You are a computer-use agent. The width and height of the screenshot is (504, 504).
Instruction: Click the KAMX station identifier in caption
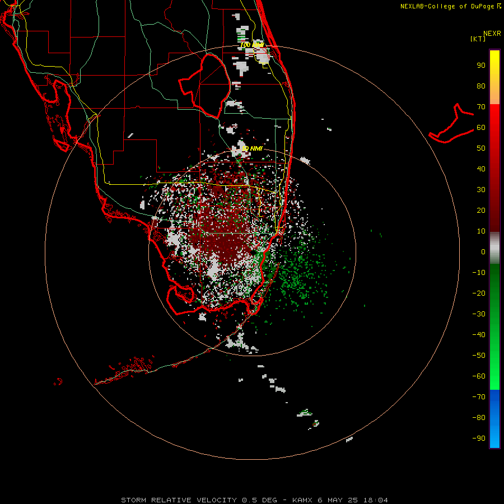tap(303, 500)
